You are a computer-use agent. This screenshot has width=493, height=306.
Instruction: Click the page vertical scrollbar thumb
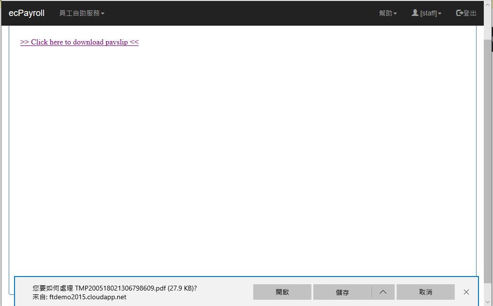[488, 160]
